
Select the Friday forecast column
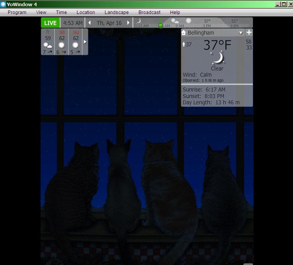coord(48,42)
